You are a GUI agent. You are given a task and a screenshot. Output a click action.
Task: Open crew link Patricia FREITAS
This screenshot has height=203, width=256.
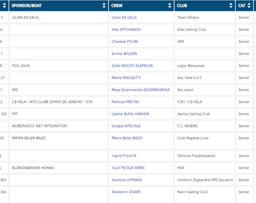tap(125, 102)
